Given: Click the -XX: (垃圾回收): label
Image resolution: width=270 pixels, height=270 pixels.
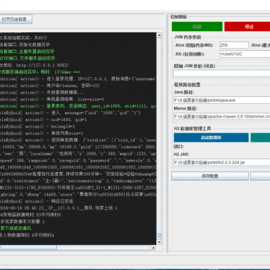Looking at the screenshot, I should pyautogui.click(x=189, y=54).
